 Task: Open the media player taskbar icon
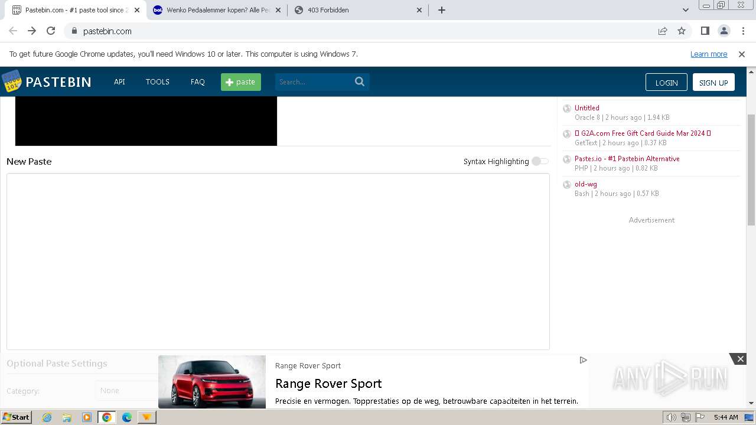point(87,417)
